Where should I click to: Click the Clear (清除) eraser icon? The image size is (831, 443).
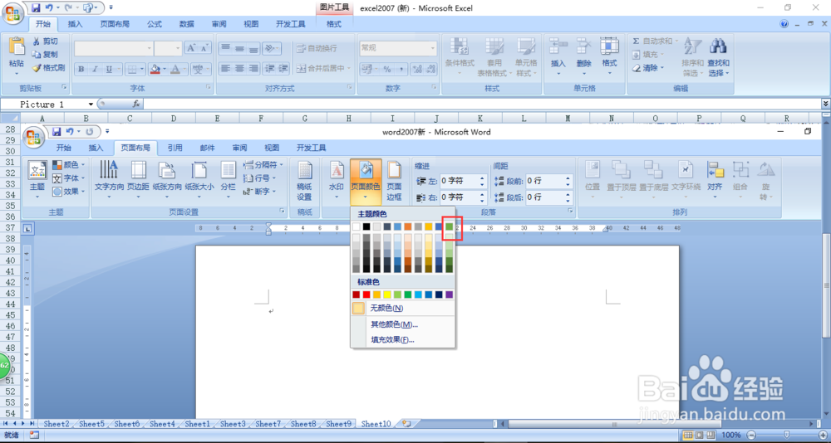pyautogui.click(x=637, y=68)
